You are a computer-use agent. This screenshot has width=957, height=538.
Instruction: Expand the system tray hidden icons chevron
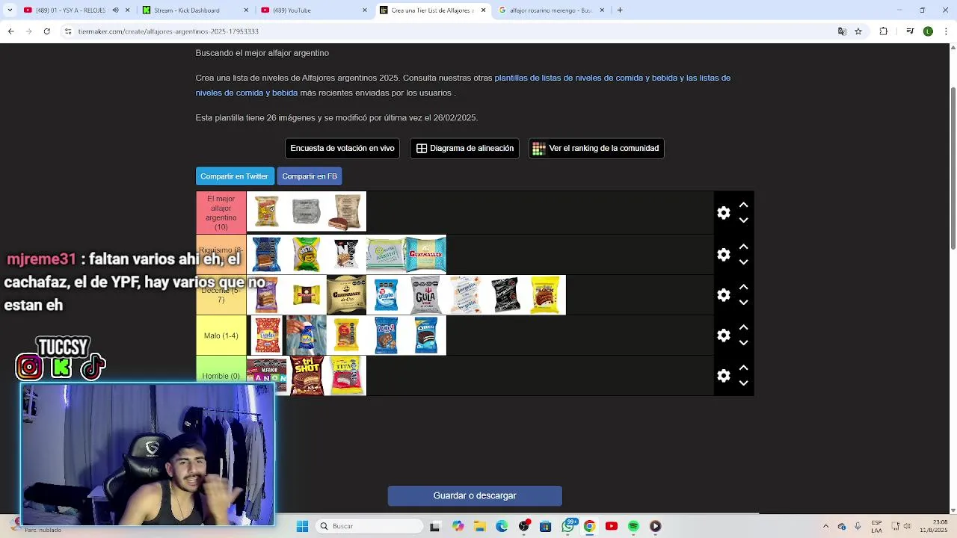pyautogui.click(x=825, y=526)
